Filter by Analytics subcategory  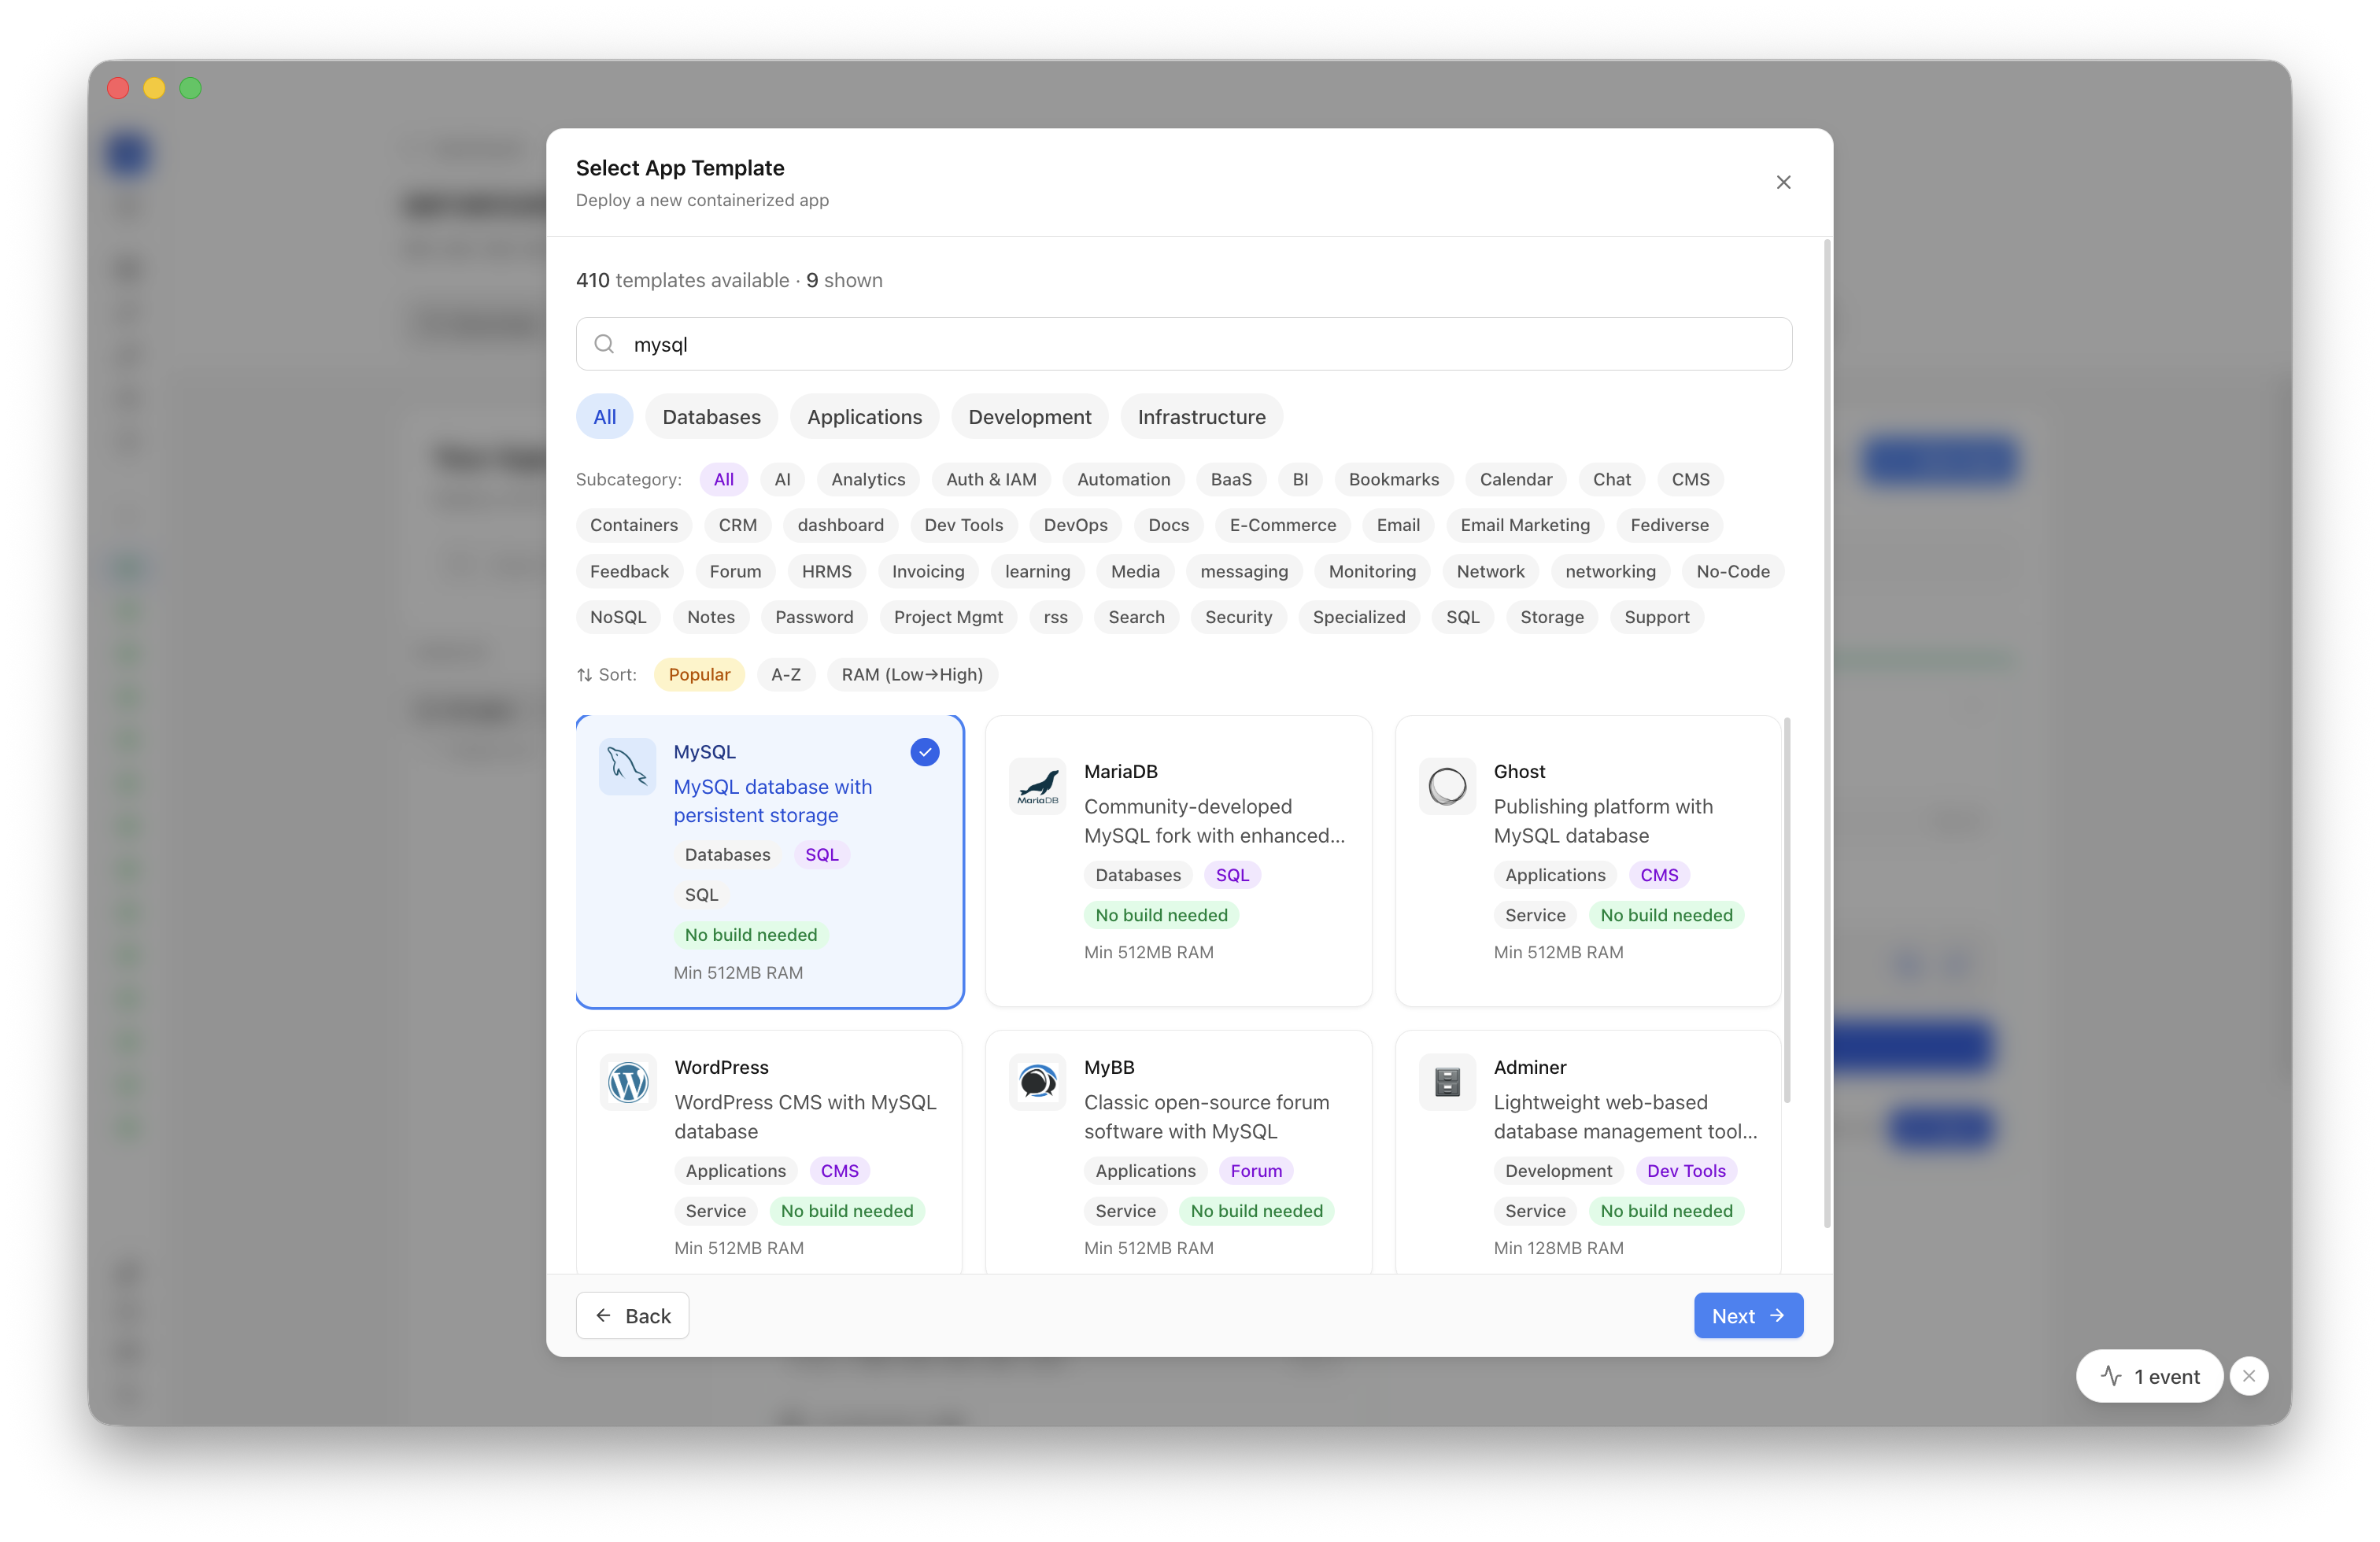point(868,480)
